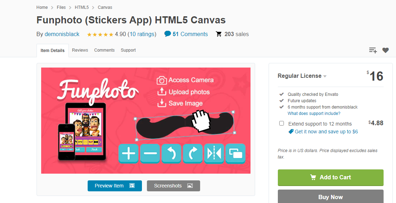Click the comments speech bubble icon
The width and height of the screenshot is (396, 203).
(167, 34)
